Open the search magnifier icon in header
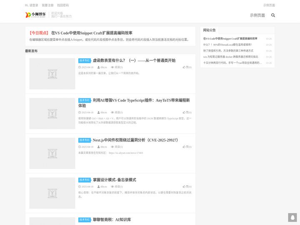 coord(273,15)
